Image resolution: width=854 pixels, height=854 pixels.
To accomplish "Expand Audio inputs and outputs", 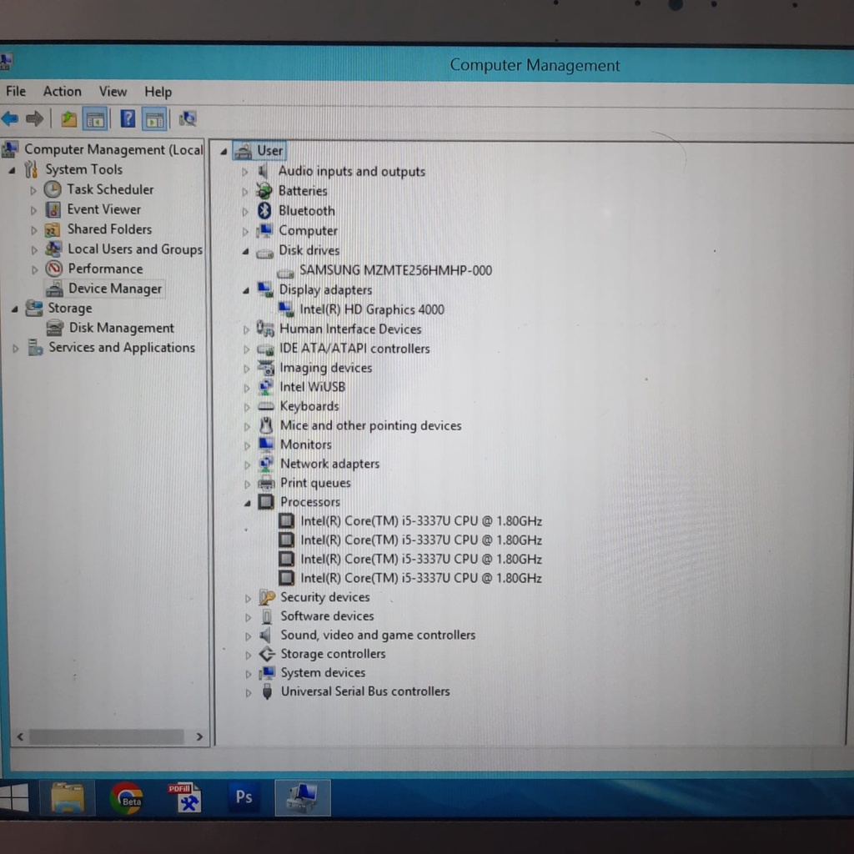I will 244,172.
